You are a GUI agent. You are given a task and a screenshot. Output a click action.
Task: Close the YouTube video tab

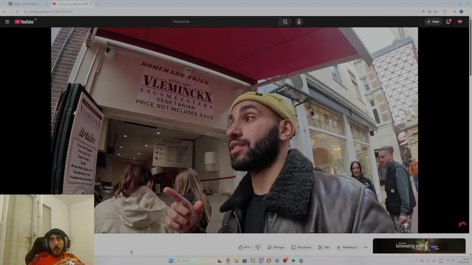[x=91, y=4]
